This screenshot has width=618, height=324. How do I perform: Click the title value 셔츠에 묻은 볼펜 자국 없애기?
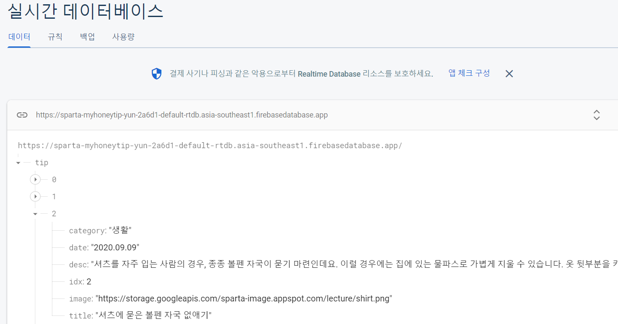[154, 315]
